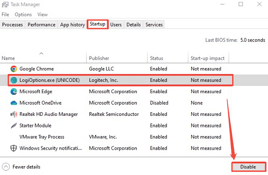Select the Startup tab
Viewport: 268px width, 175px height.
click(97, 24)
